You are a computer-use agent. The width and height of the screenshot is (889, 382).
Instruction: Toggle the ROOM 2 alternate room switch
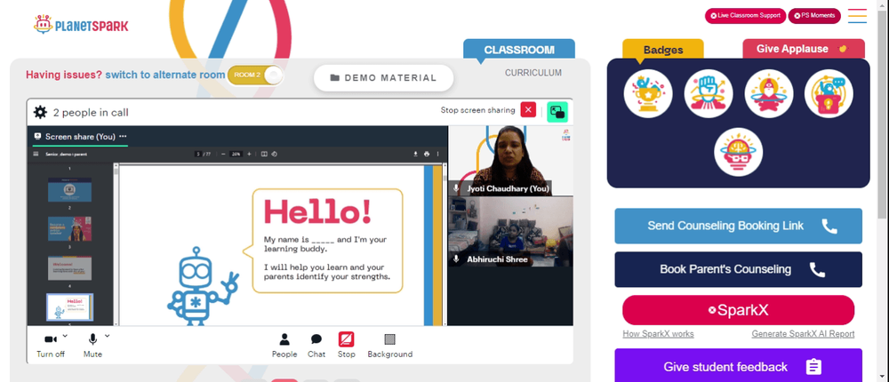254,75
